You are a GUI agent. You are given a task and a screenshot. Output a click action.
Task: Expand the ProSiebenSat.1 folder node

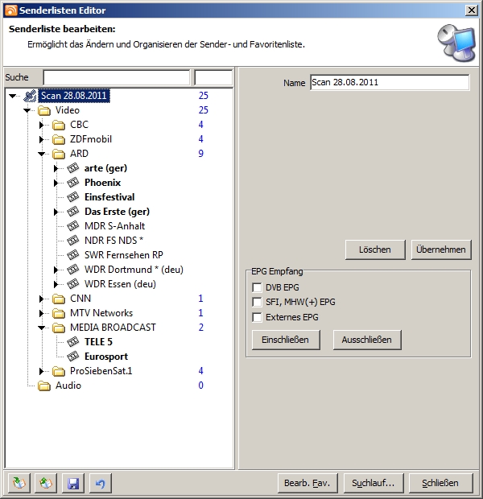(x=41, y=371)
